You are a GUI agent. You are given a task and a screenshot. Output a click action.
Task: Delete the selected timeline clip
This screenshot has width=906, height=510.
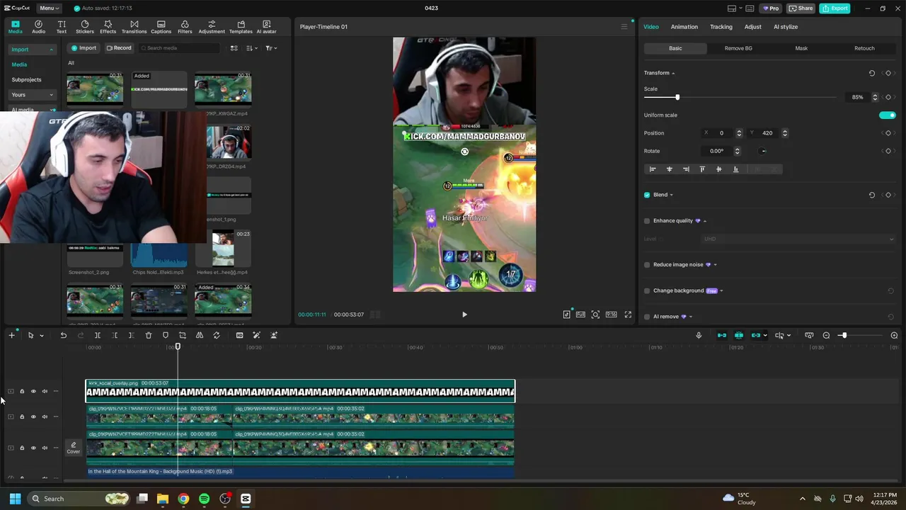pyautogui.click(x=148, y=335)
